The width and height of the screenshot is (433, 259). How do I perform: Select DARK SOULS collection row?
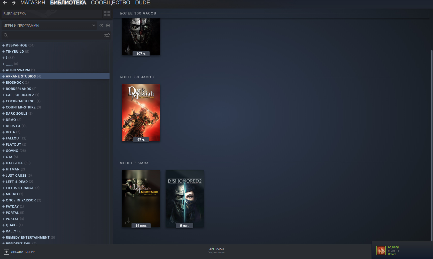(x=55, y=114)
